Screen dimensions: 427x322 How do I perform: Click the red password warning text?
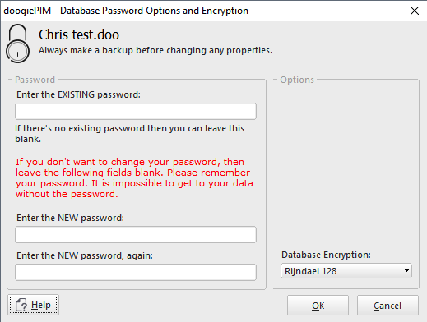(134, 178)
